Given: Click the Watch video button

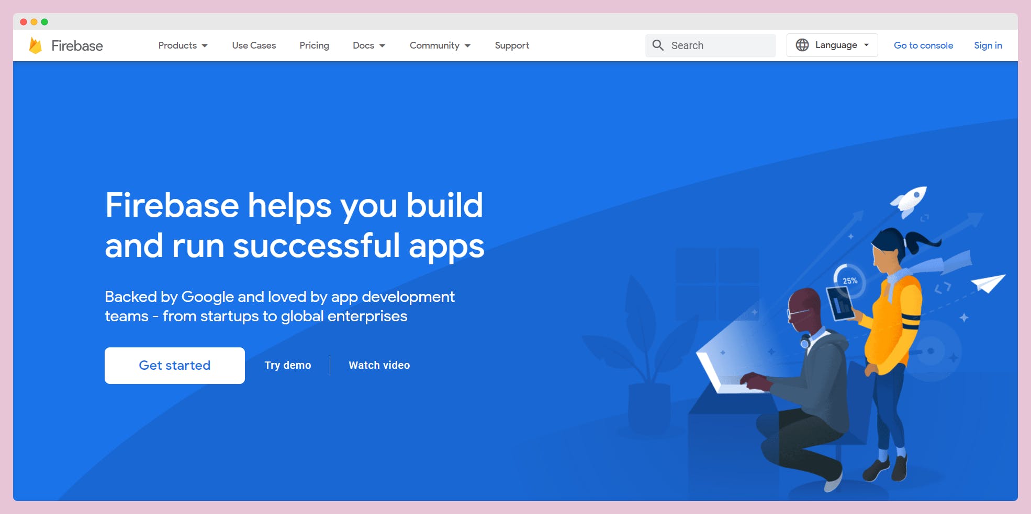Looking at the screenshot, I should tap(379, 365).
